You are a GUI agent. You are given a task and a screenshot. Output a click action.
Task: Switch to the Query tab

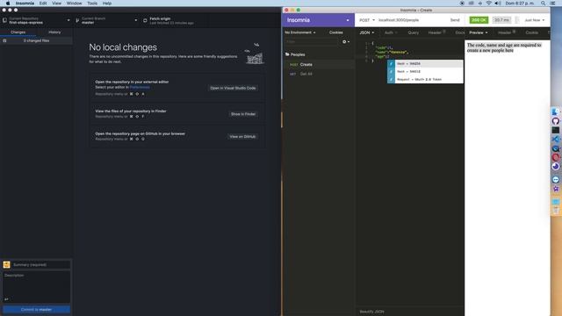413,32
